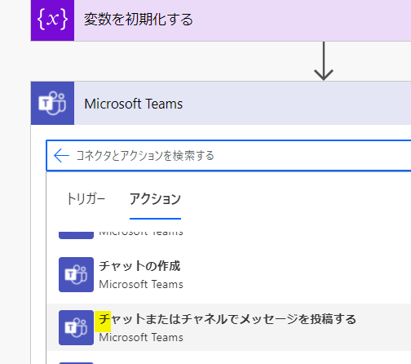This screenshot has width=411, height=364.
Task: Click the partially visible action icon at list bottom
Action: [76, 363]
